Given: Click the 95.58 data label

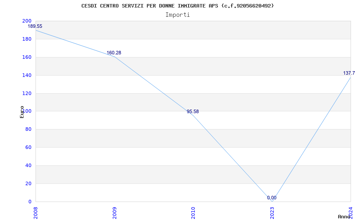Looking at the screenshot, I should pyautogui.click(x=193, y=111).
